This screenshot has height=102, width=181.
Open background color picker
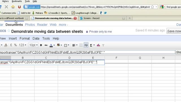click(x=59, y=45)
